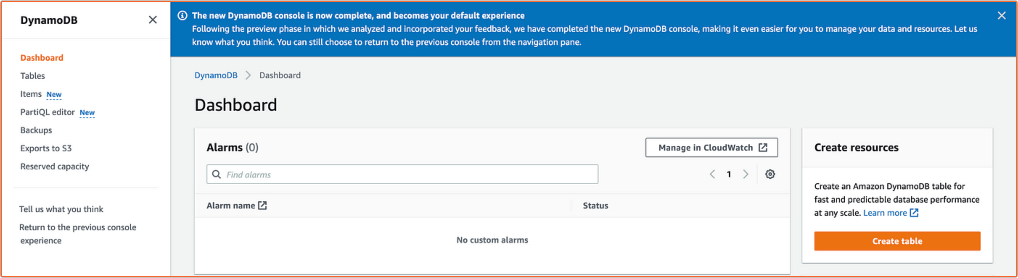Click the search magnifier icon in alarms
The image size is (1018, 278).
coord(217,174)
